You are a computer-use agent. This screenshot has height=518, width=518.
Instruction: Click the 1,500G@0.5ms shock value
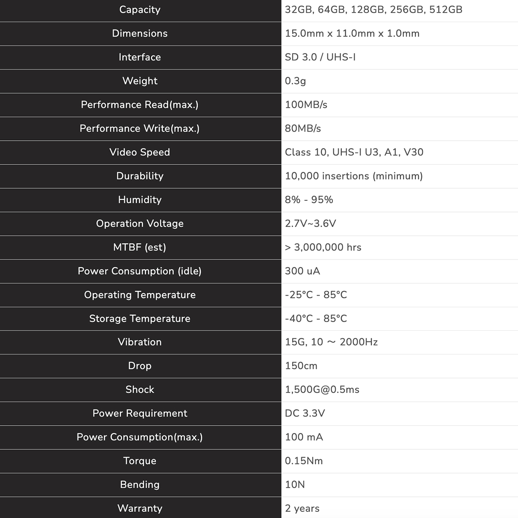point(322,390)
